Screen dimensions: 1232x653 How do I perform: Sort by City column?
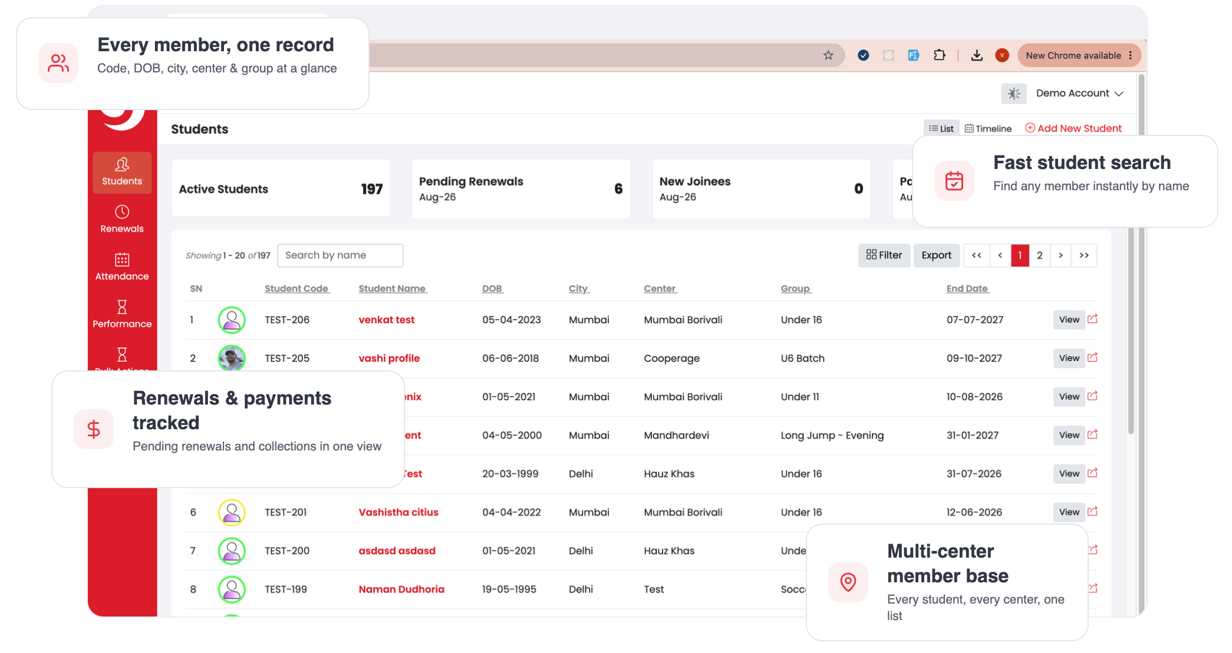[x=578, y=289]
